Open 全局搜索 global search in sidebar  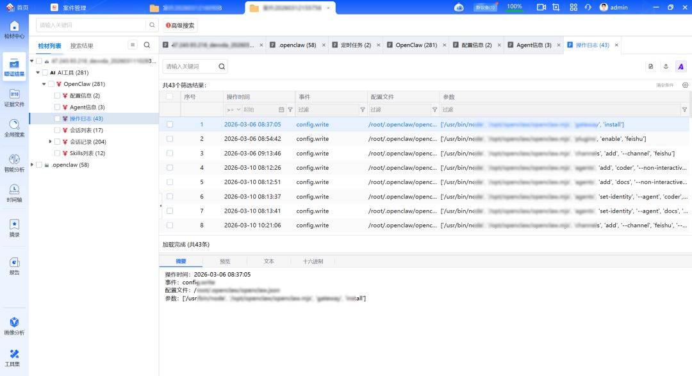[14, 128]
